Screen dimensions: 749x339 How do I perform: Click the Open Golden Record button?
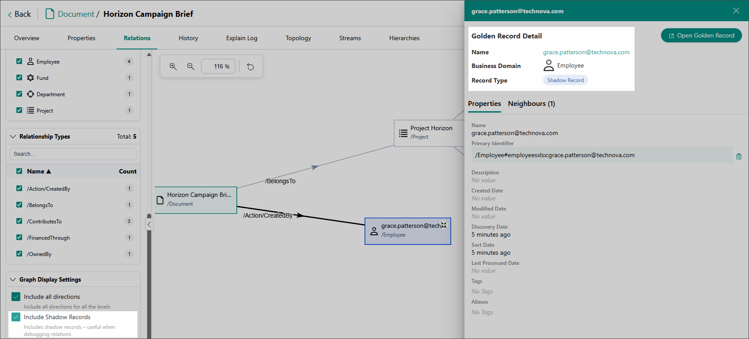(701, 35)
